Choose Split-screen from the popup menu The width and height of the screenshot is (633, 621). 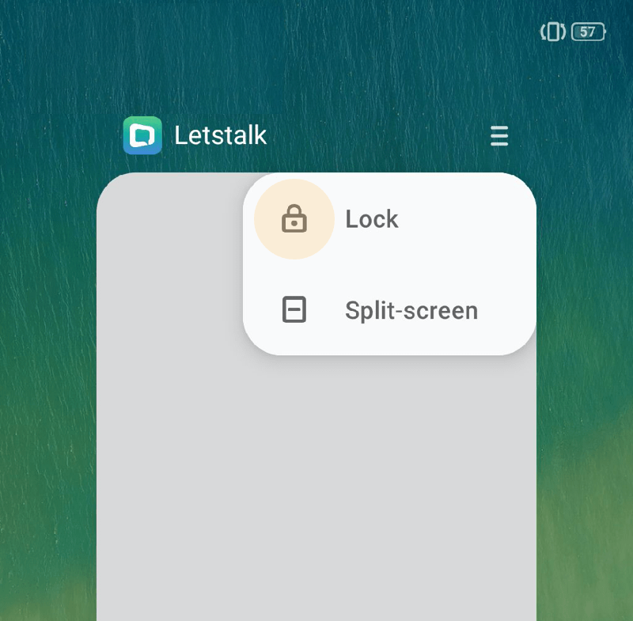point(389,310)
